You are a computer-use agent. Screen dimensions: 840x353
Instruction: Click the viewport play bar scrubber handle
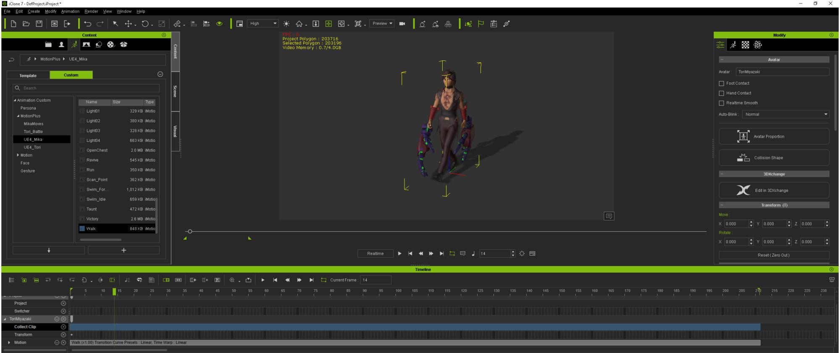click(x=190, y=231)
